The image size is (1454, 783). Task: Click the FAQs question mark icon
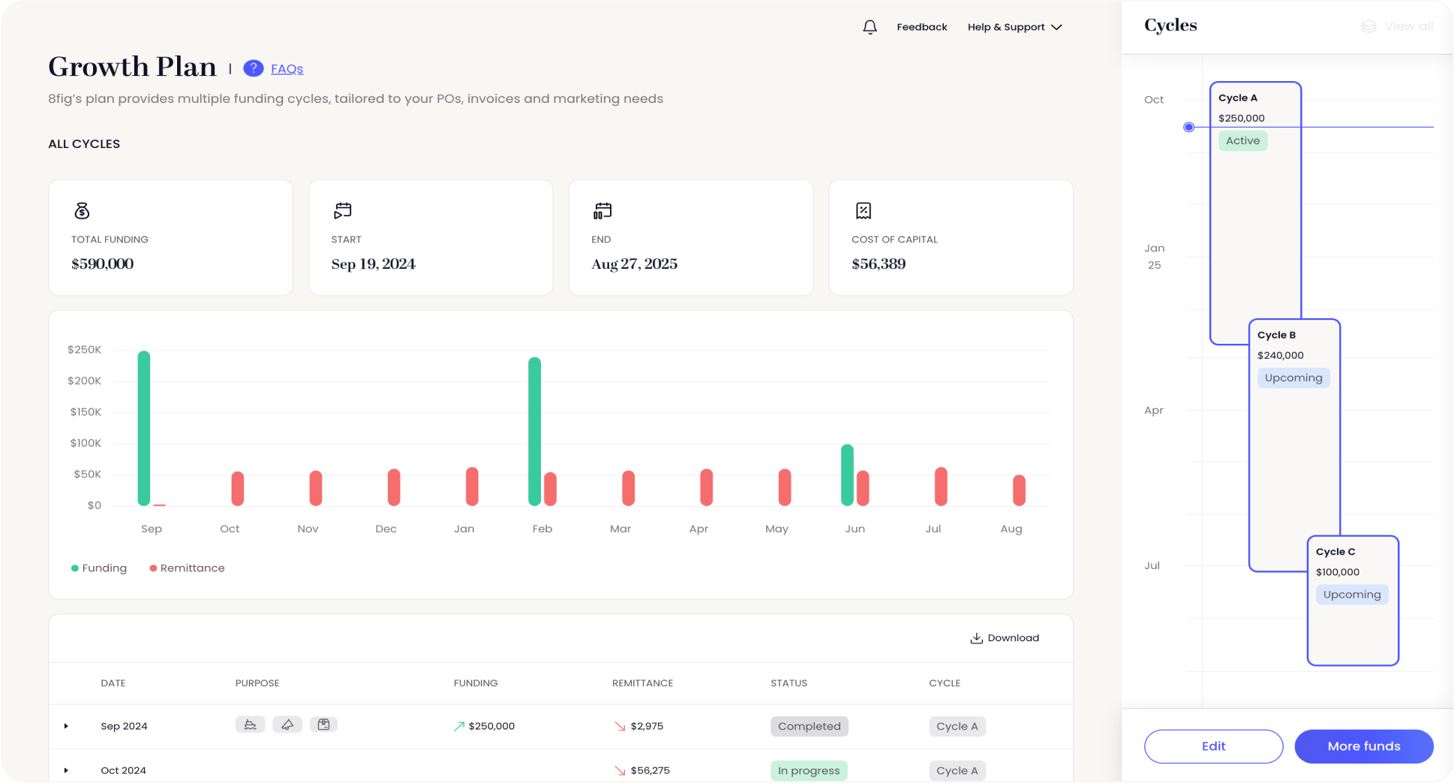click(254, 68)
